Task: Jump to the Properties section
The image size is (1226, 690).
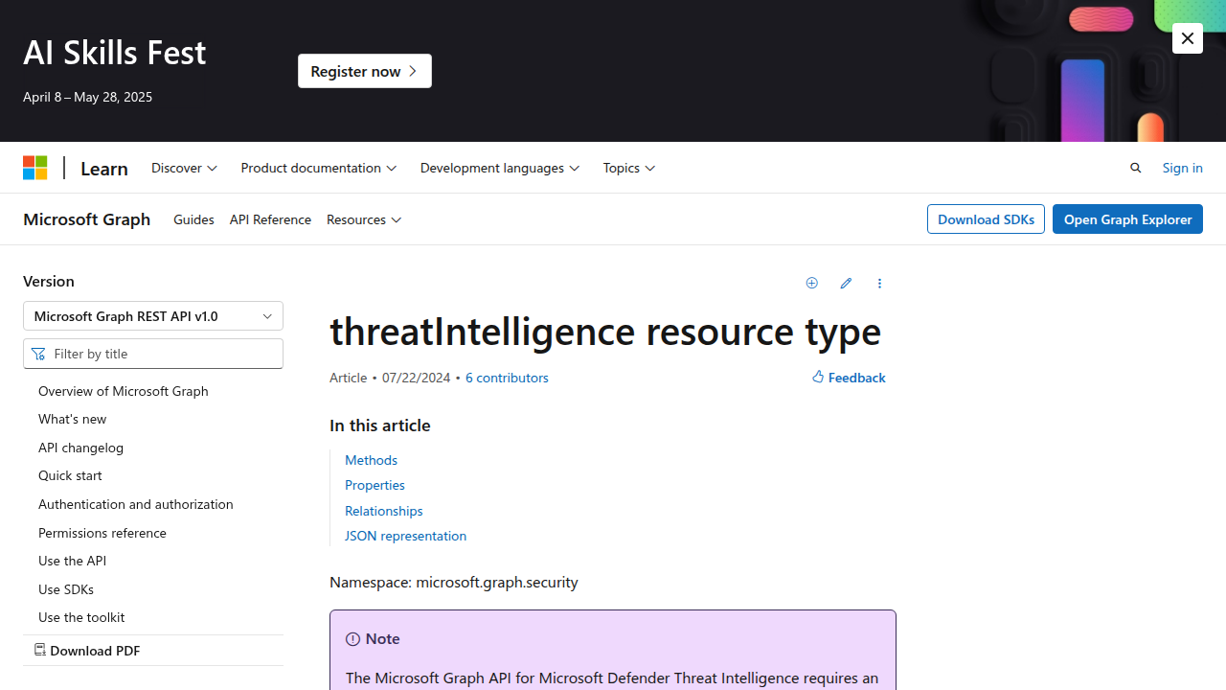Action: (375, 485)
